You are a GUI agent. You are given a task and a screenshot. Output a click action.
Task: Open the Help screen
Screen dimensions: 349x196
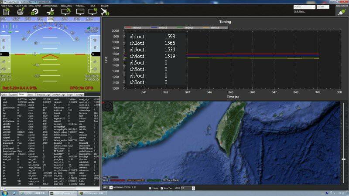tap(93, 11)
